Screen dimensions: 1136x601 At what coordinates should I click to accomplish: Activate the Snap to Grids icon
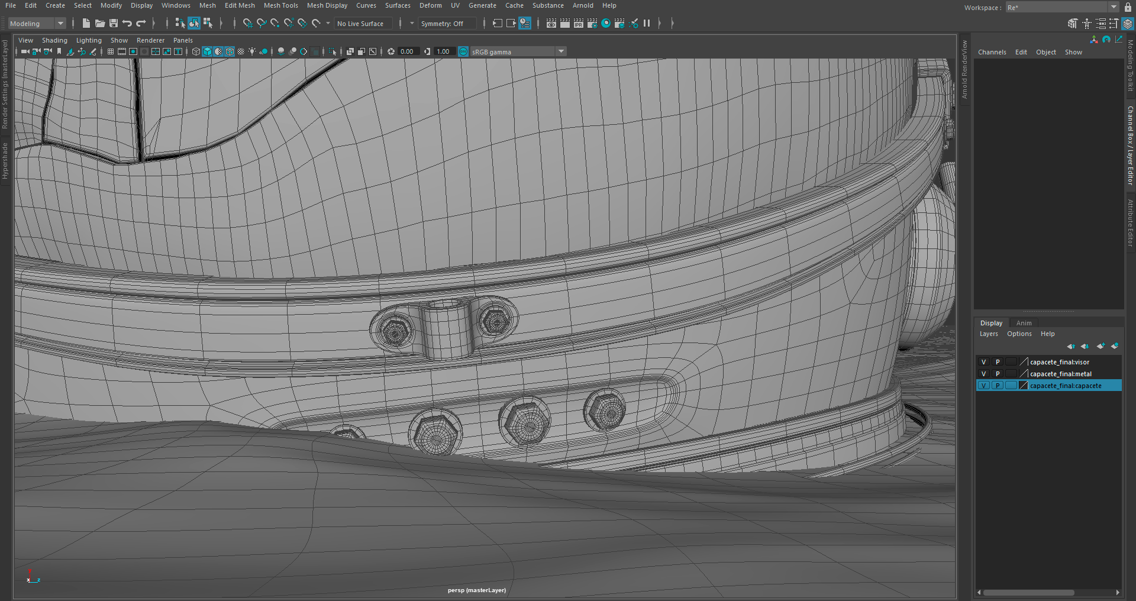pos(247,23)
